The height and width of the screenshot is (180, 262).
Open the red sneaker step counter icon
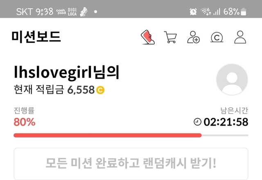tap(148, 37)
